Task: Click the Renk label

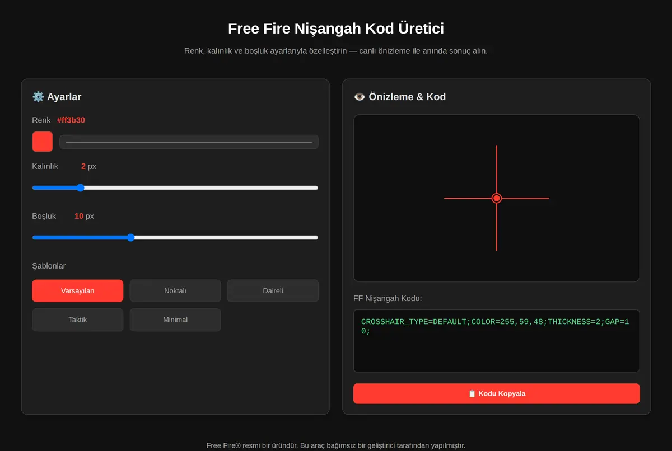Action: [41, 120]
